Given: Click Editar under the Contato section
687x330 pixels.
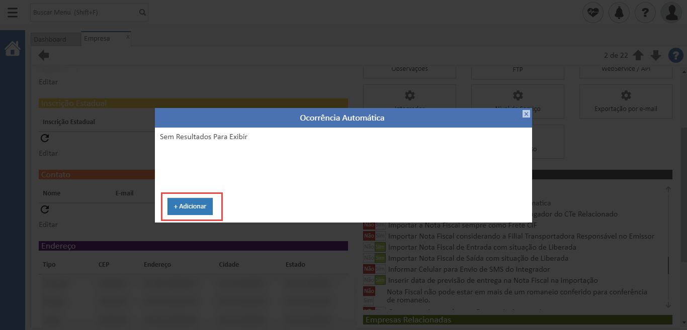Looking at the screenshot, I should click(x=48, y=225).
